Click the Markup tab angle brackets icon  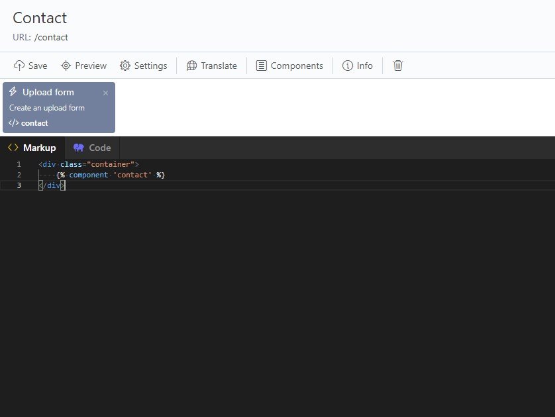click(x=13, y=148)
